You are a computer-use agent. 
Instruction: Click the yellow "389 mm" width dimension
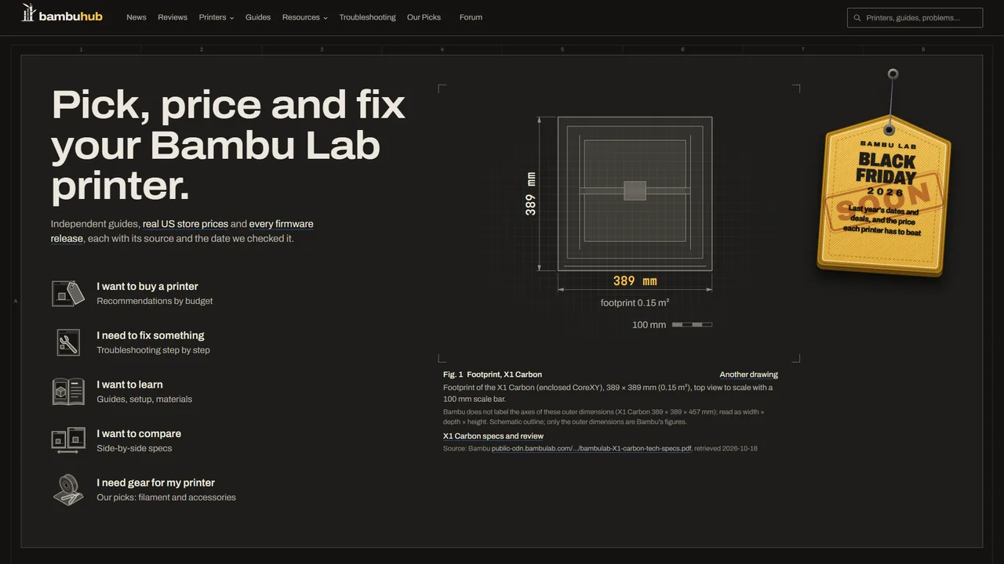(635, 281)
